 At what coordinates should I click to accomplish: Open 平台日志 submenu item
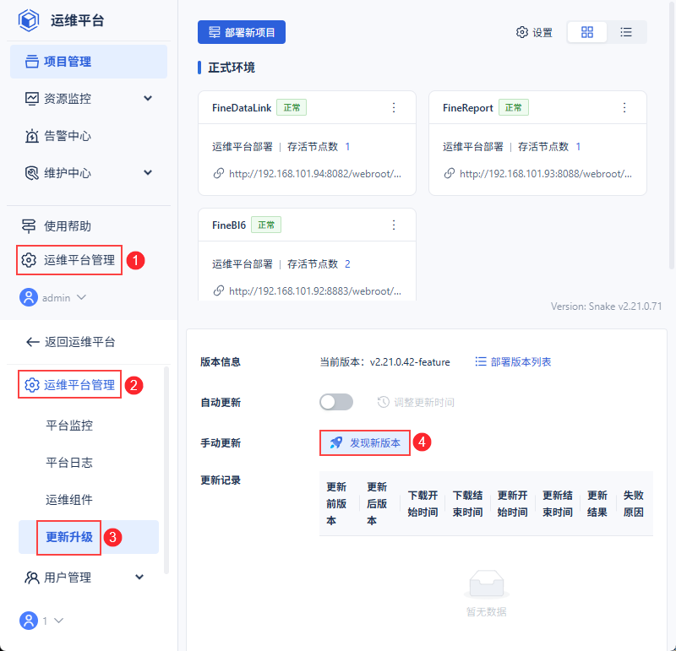pyautogui.click(x=69, y=463)
